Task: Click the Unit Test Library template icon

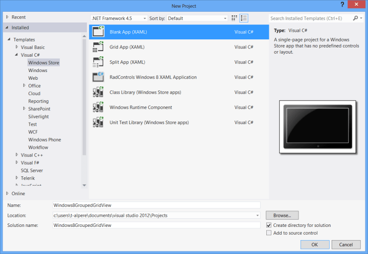Action: click(98, 123)
